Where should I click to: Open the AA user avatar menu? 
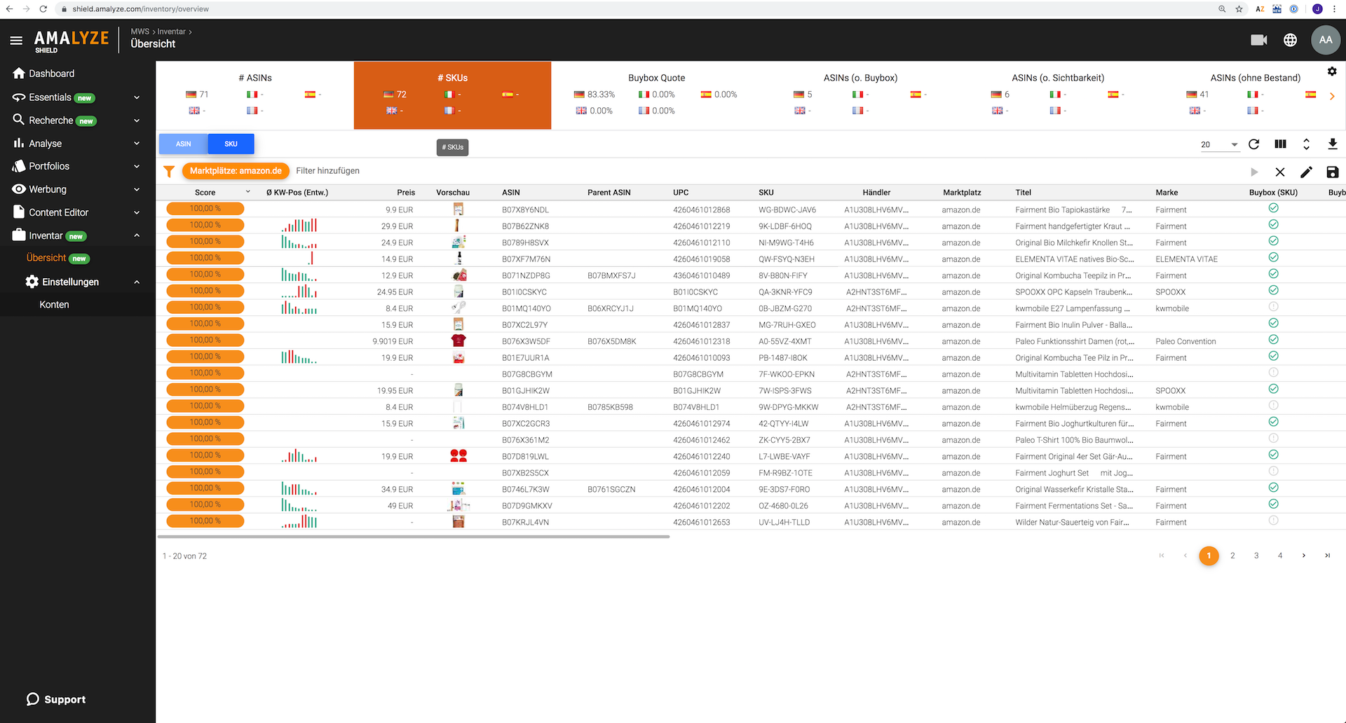[x=1325, y=40]
